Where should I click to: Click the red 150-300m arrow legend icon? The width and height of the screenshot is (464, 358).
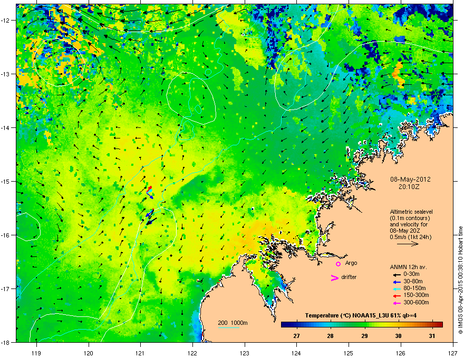click(x=397, y=296)
